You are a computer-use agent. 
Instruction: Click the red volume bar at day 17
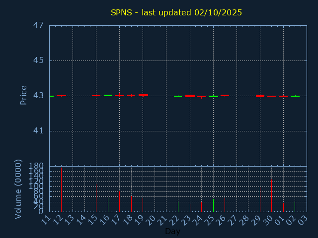[x=119, y=202]
